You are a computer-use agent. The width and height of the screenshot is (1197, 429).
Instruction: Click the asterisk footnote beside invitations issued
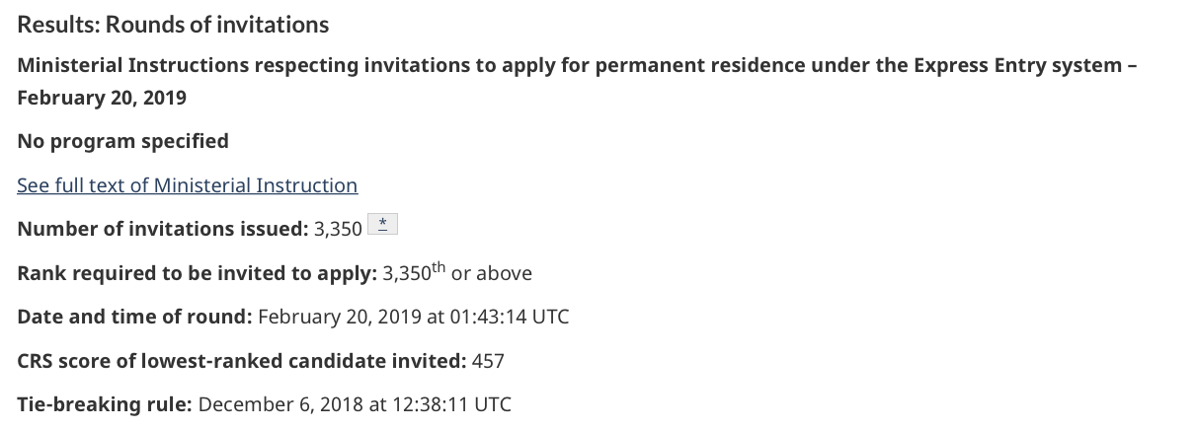click(x=382, y=225)
